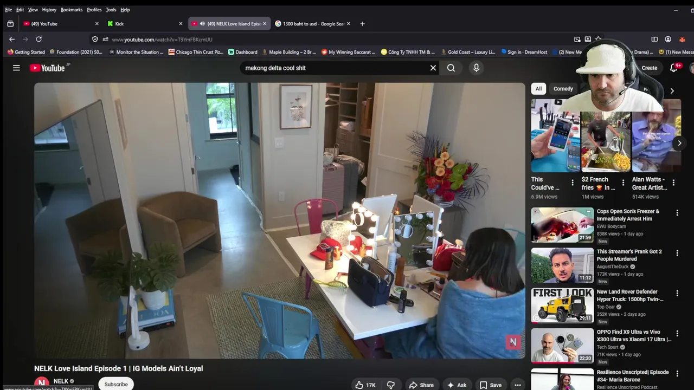Viewport: 694px width, 390px height.
Task: Show more category chips arrow
Action: point(672,91)
